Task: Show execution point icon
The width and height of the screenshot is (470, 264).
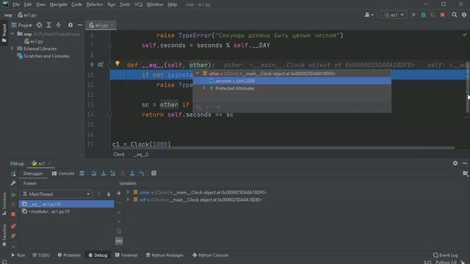Action: 82,173
